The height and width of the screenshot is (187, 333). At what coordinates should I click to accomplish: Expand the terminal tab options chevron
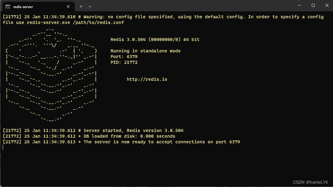click(89, 6)
